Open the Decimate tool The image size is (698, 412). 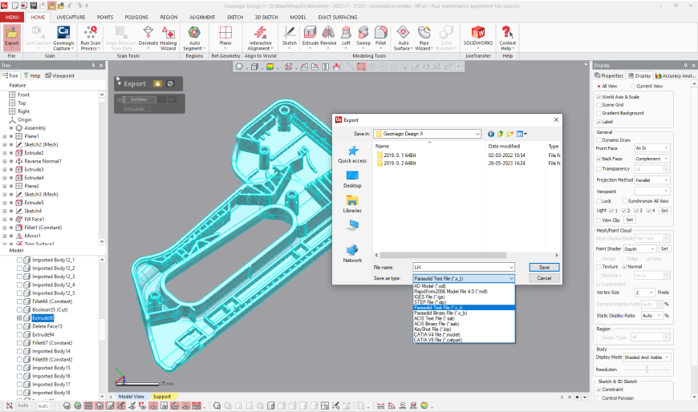148,37
